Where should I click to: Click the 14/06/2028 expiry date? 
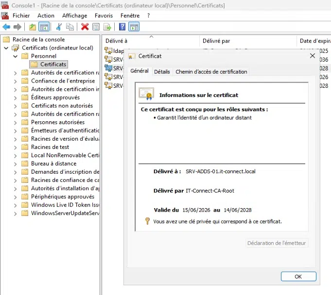click(238, 210)
